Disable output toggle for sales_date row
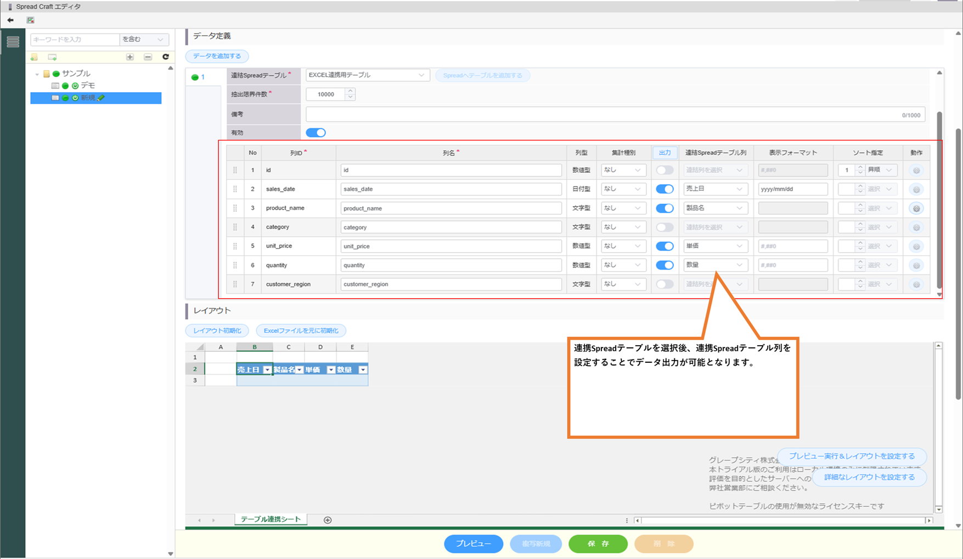Viewport: 963px width, 559px height. (x=664, y=189)
